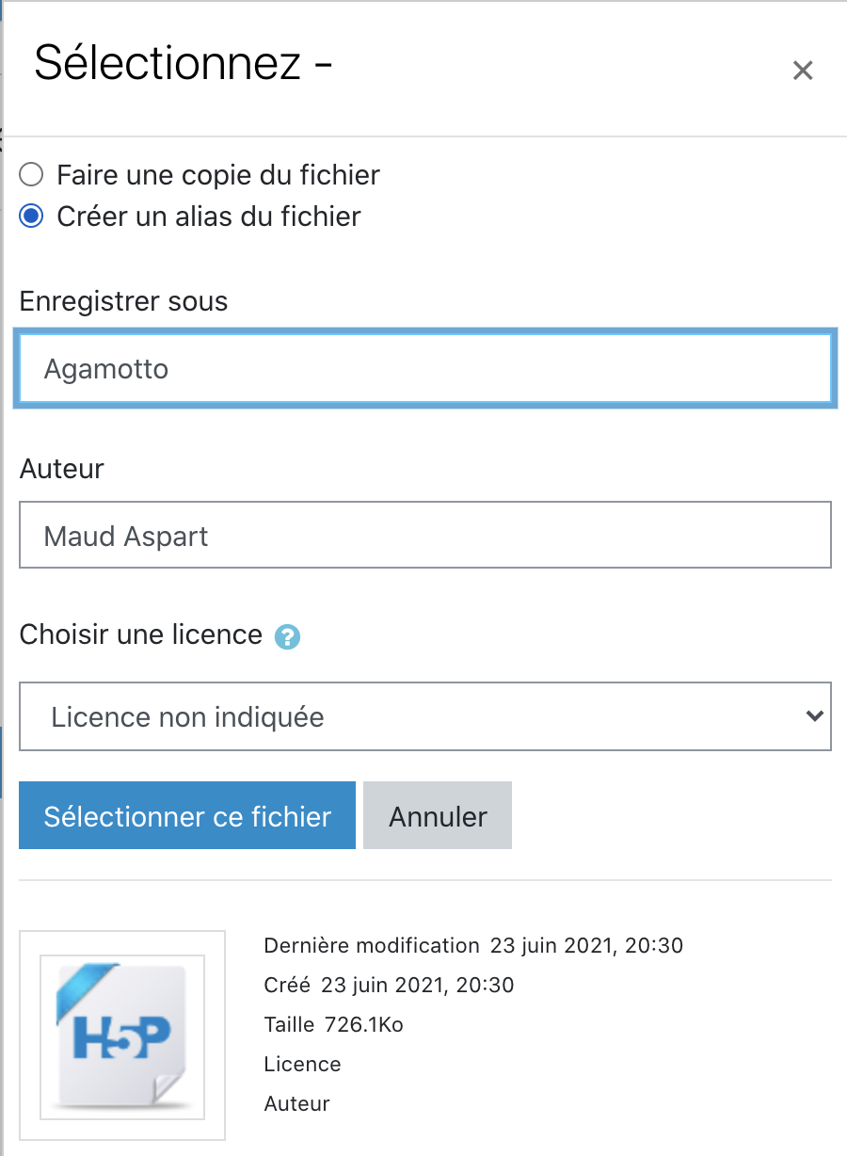Select the "Faire une copie du fichier" radio button

(32, 175)
